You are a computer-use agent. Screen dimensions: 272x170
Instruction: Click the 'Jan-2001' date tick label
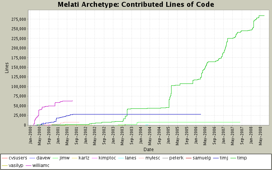click(x=58, y=136)
